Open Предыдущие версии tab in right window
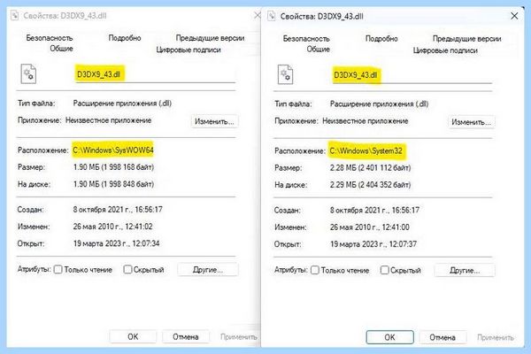The width and height of the screenshot is (531, 354). 466,39
